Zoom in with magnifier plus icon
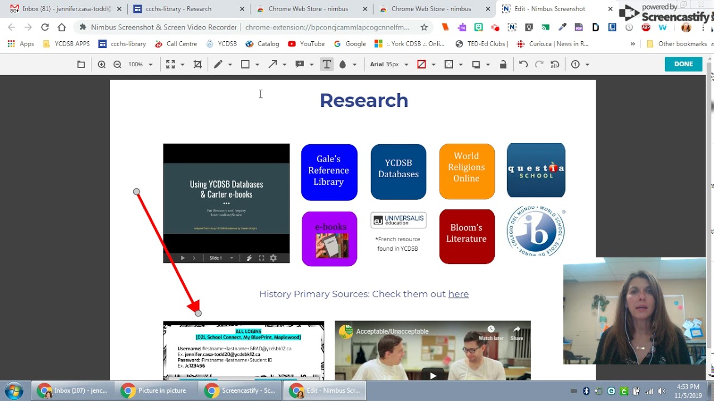Screen dimensions: 714x401 tap(102, 65)
